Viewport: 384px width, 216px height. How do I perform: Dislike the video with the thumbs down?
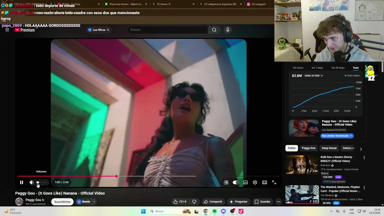click(194, 202)
